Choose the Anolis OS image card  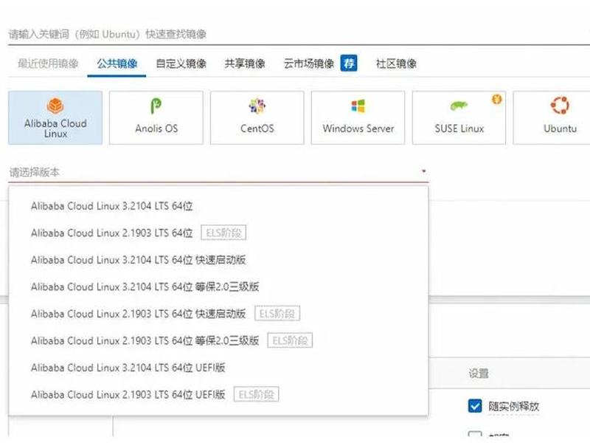(156, 117)
